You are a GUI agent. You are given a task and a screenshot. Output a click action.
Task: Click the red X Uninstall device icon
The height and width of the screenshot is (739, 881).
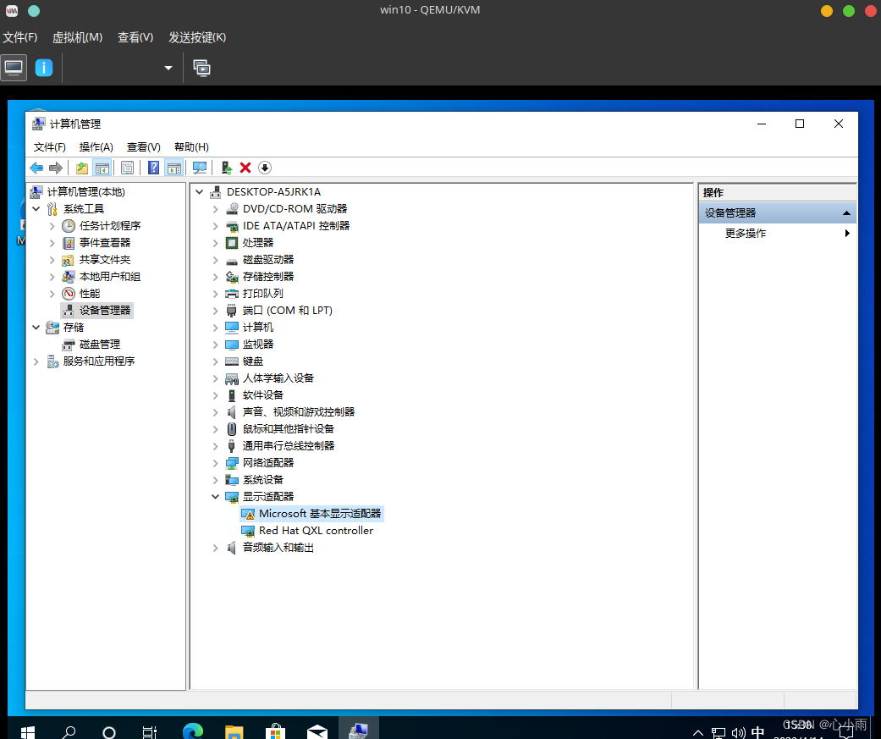tap(245, 168)
